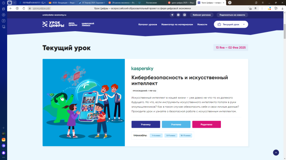Open the collections icon in left sidebar
Viewport: 286px width, 160px height.
pyautogui.click(x=3, y=9)
